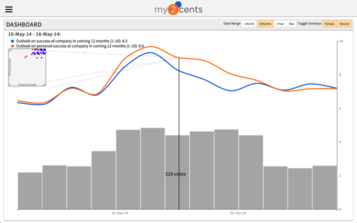Select the tallest volume bar

point(153,169)
